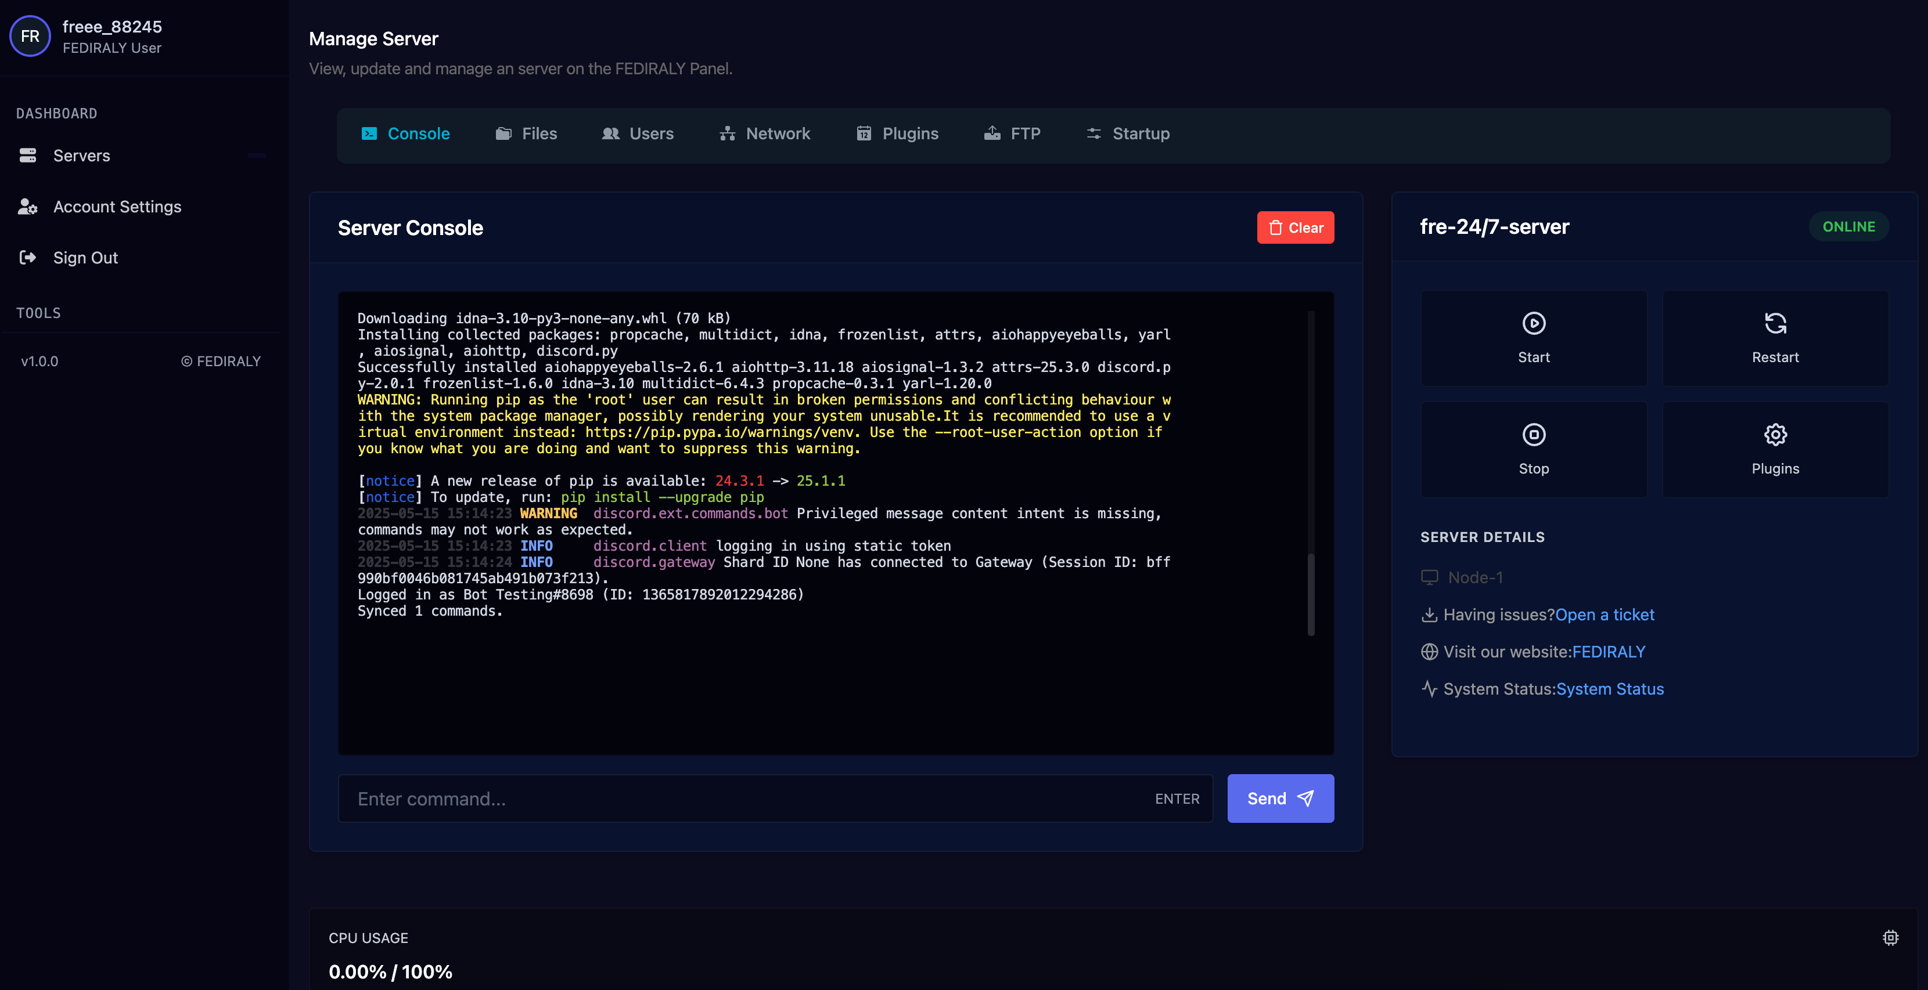Click the console output scrollbar
This screenshot has height=990, width=1928.
coord(1311,594)
